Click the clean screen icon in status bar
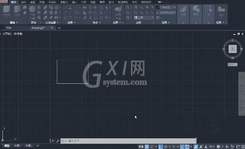The width and height of the screenshot is (245, 149). [238, 147]
